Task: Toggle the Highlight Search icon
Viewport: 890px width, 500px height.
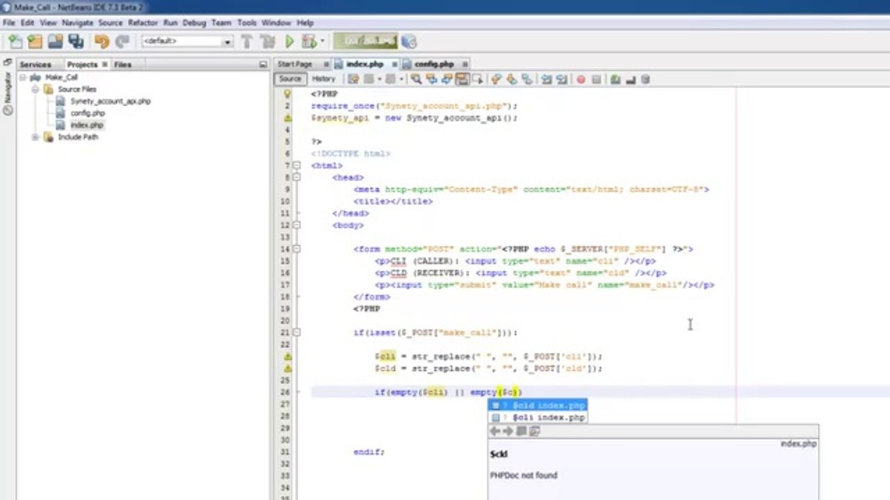Action: 462,79
